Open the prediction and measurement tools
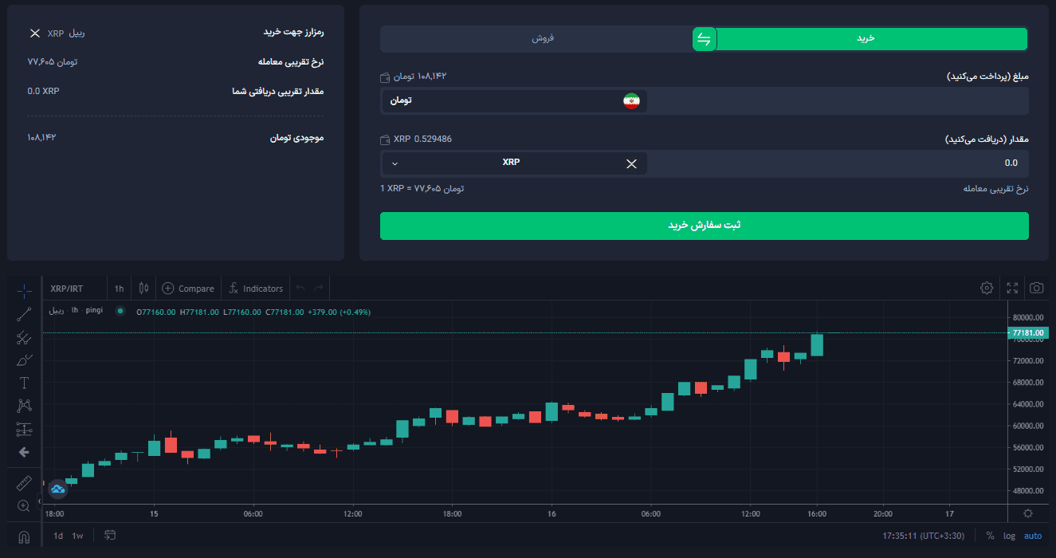Screen dimensions: 1056x558 click(x=24, y=430)
